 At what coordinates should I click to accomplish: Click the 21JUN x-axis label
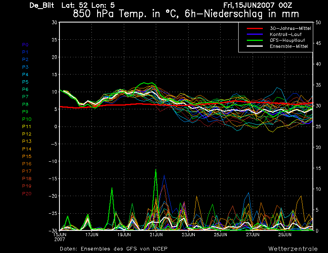click(156, 235)
